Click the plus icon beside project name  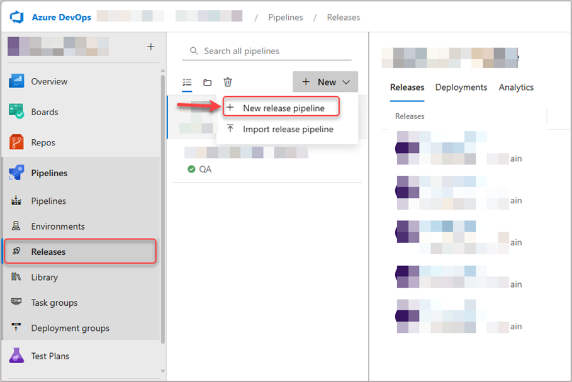point(150,47)
